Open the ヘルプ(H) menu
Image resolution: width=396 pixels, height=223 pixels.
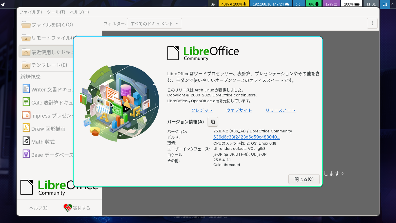click(x=79, y=12)
